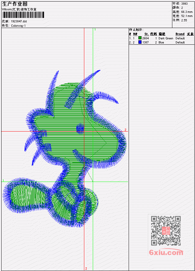Image resolution: width=195 pixels, height=271 pixels.
Task: Click the embroidery design preview
Action: [65, 149]
